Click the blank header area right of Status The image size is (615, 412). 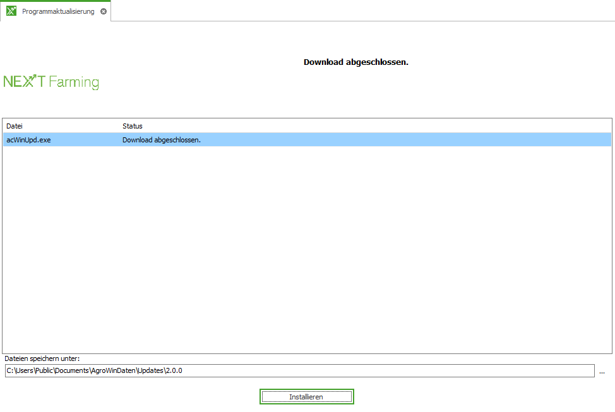379,126
